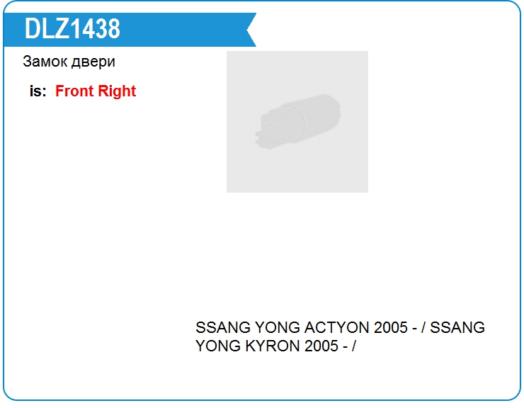Image resolution: width=524 pixels, height=408 pixels.
Task: Select the "Замок двери" description text
Action: coord(69,62)
